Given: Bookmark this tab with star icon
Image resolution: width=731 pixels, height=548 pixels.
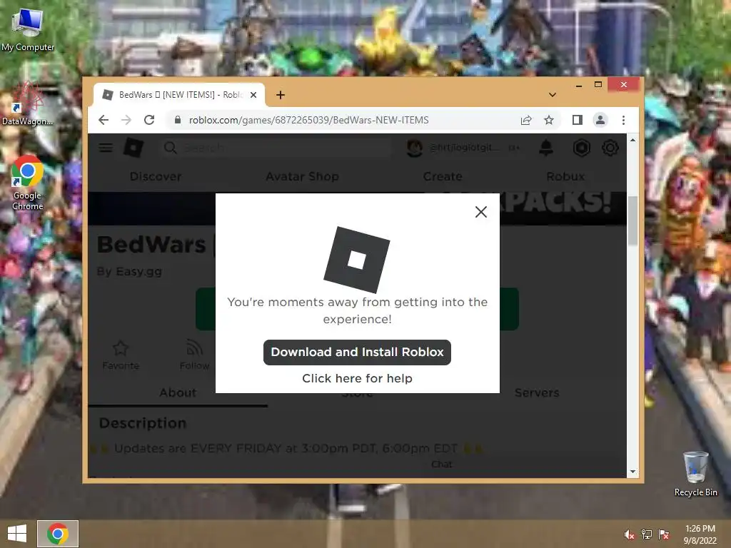Looking at the screenshot, I should point(549,120).
